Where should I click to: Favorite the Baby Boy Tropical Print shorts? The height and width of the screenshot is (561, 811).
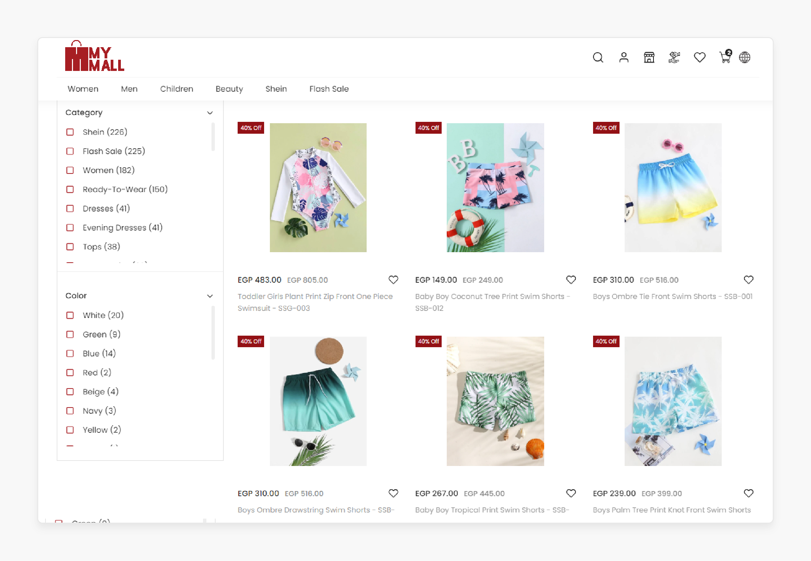coord(571,493)
